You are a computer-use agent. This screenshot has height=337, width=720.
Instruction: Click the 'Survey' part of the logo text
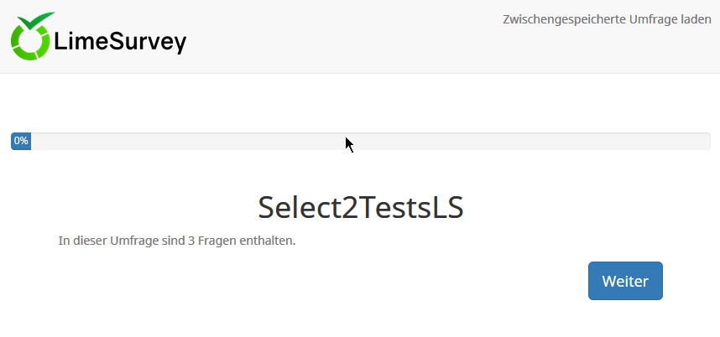147,42
